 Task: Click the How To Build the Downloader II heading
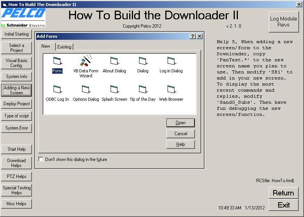(154, 15)
